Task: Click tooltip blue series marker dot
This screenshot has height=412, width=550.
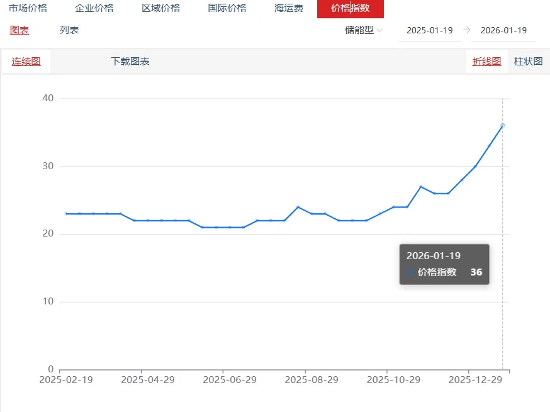Action: click(410, 272)
